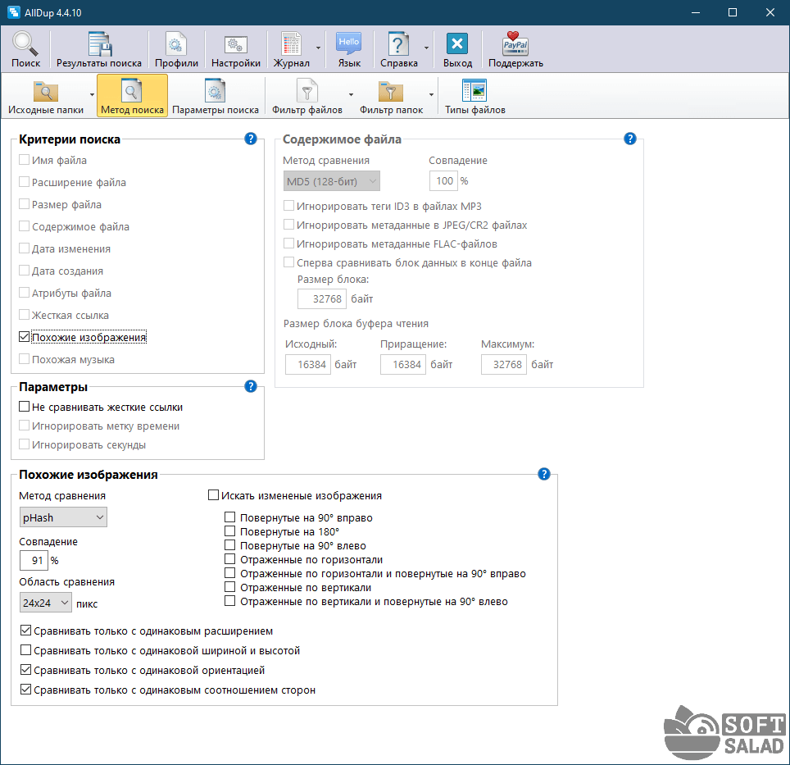Screen dimensions: 790x765
Task: Enable Не сравнивать жесткие ссылки
Action: click(x=25, y=407)
